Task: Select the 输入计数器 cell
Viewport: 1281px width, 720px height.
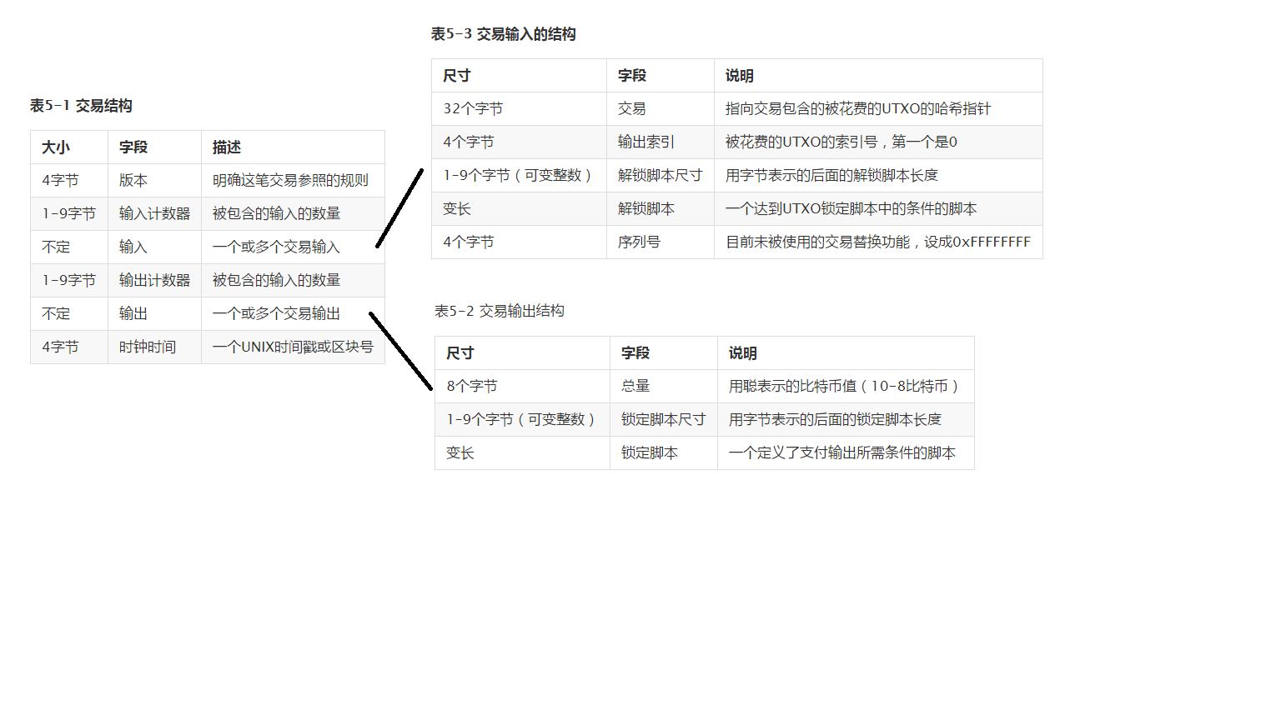Action: (154, 214)
